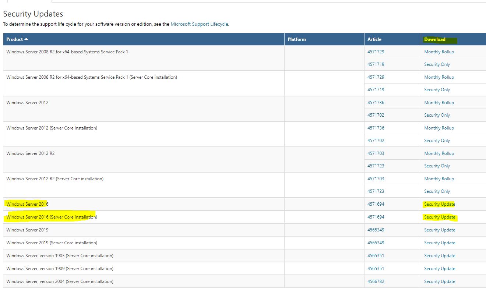
Task: Download Security Update for Server version 1909
Action: point(440,269)
